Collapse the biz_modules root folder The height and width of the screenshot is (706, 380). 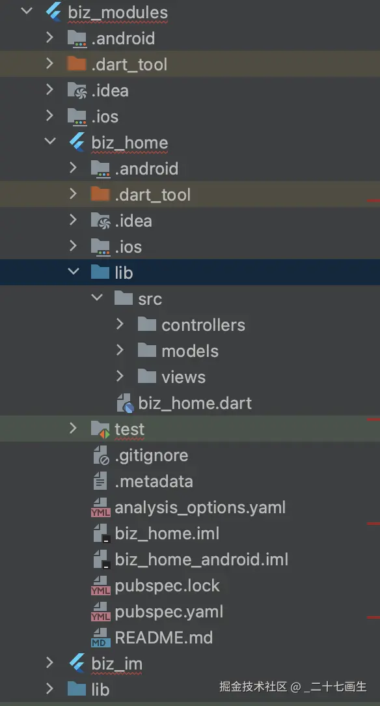tap(27, 11)
